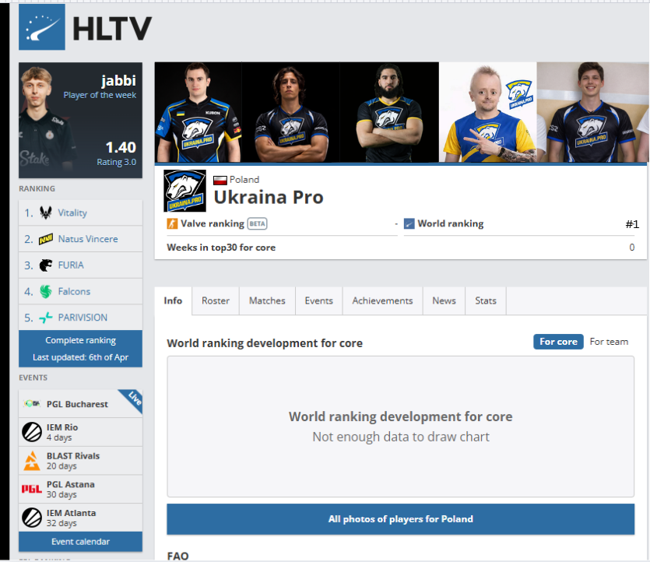
Task: Click the rightmost smiling player photo
Action: pos(592,112)
